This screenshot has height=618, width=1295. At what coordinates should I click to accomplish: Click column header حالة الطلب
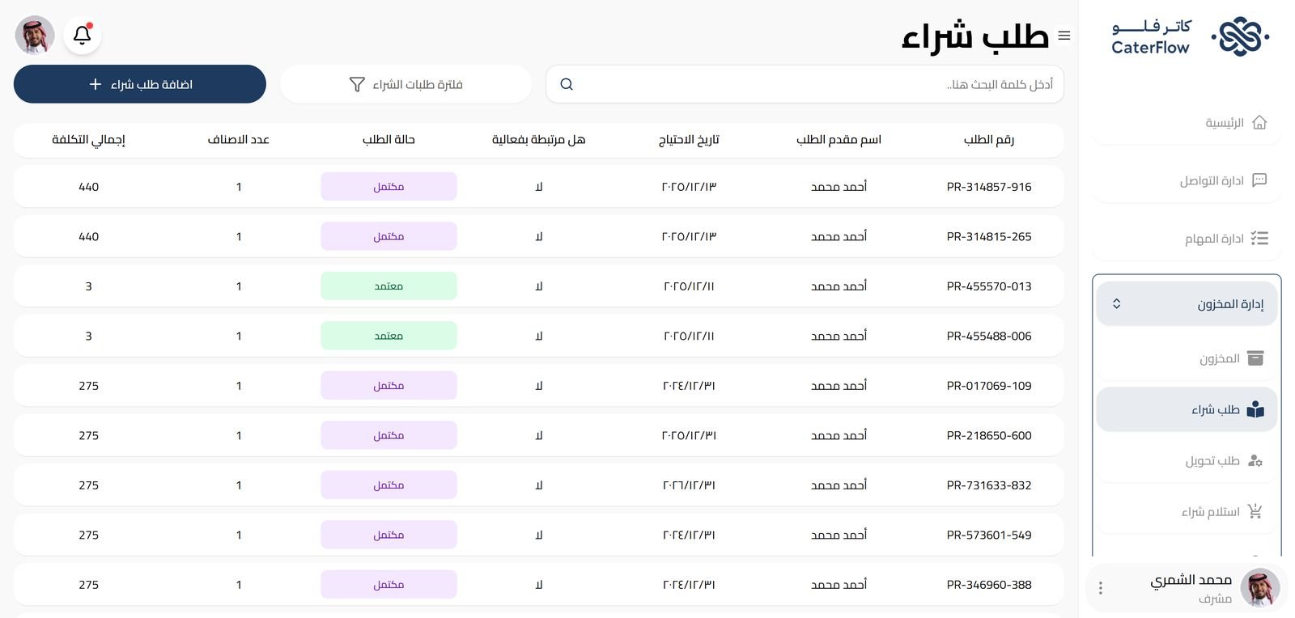click(388, 140)
